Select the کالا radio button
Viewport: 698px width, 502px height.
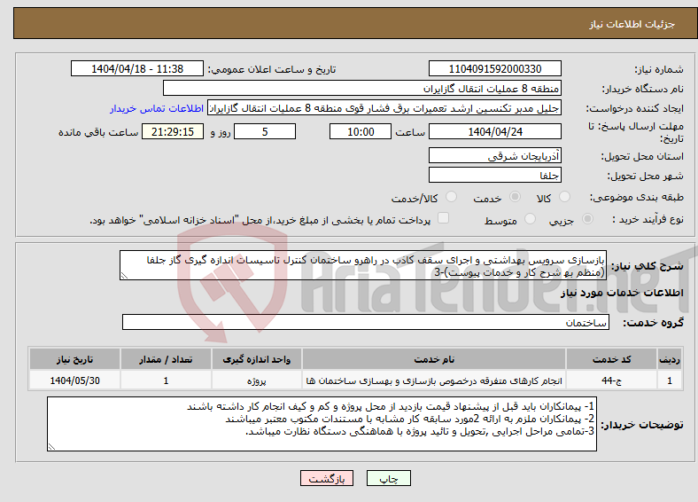pos(564,197)
